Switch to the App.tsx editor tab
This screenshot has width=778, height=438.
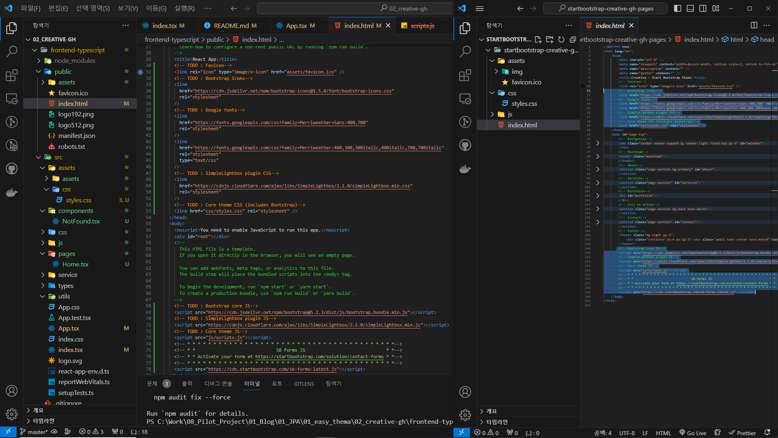coord(296,26)
